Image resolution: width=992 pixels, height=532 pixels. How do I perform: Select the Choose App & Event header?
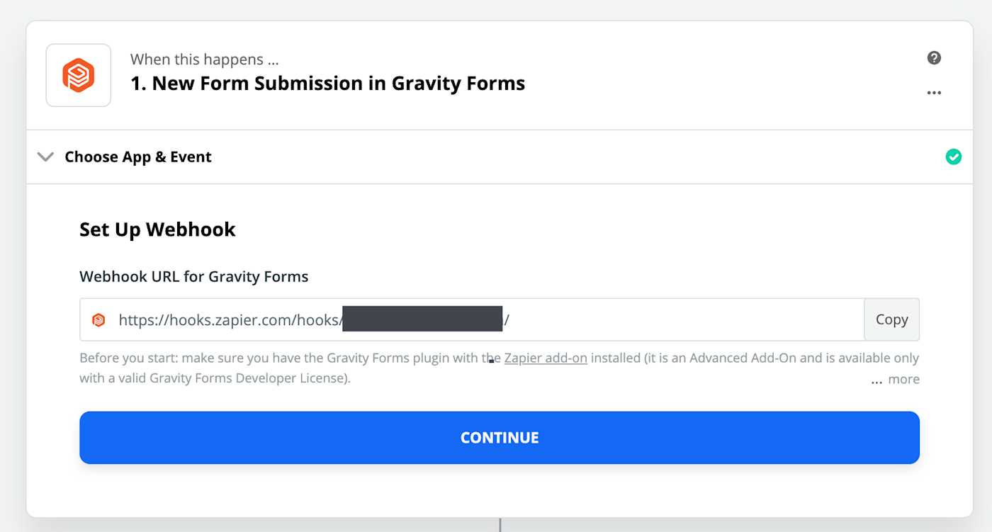coord(138,157)
